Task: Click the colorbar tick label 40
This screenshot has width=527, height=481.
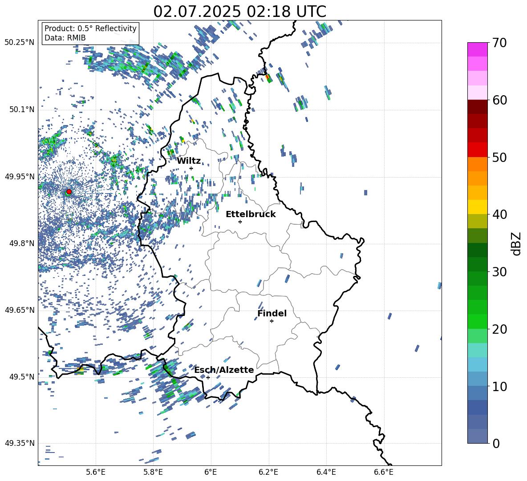Action: pyautogui.click(x=499, y=214)
